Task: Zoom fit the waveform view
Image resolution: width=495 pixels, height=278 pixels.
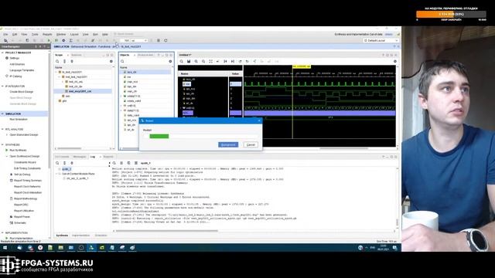Action: 210,62
